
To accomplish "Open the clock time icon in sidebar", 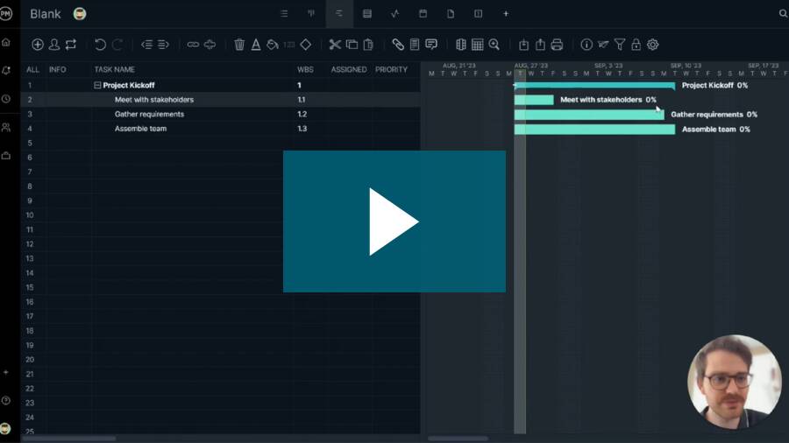I will (x=6, y=99).
